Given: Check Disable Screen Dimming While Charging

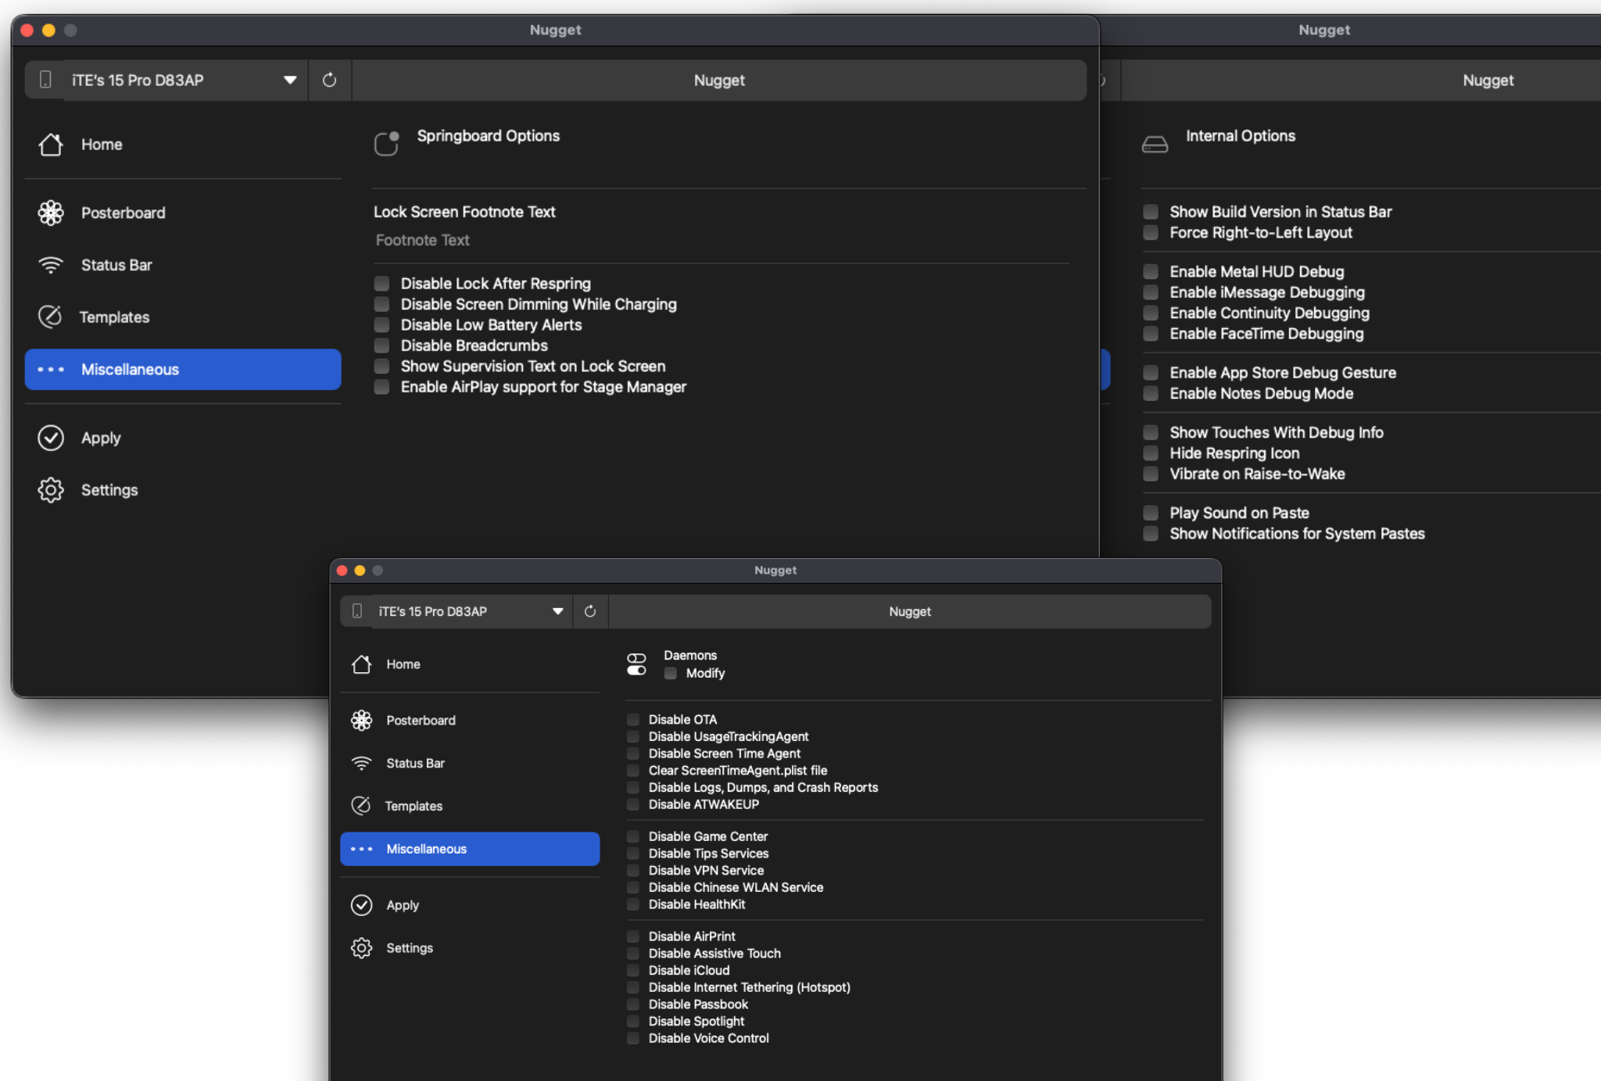Looking at the screenshot, I should click(381, 304).
